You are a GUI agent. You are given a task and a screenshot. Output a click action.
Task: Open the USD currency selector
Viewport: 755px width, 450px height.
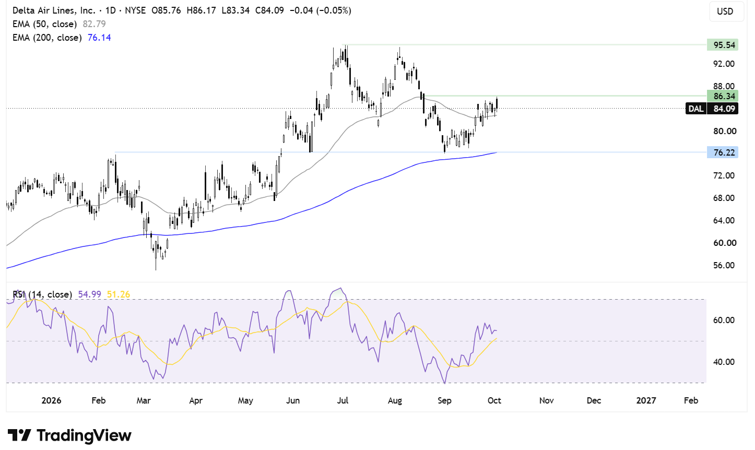[726, 11]
